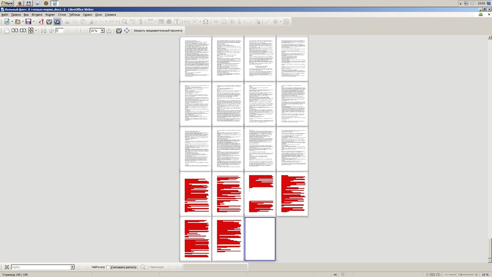Viewport: 492px width, 277px height.
Task: Print from the preview toolbar
Action: [119, 30]
